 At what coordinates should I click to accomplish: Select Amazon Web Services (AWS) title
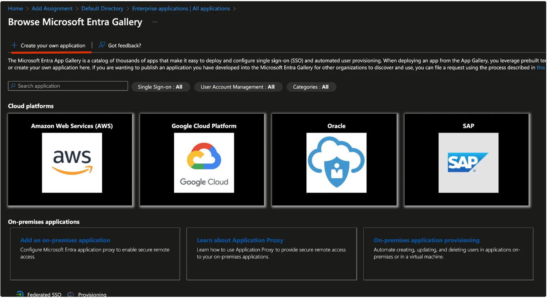click(x=72, y=126)
